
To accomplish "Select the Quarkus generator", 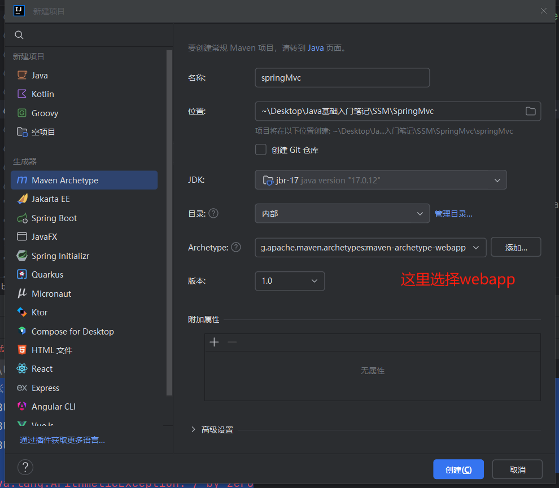I will [47, 275].
